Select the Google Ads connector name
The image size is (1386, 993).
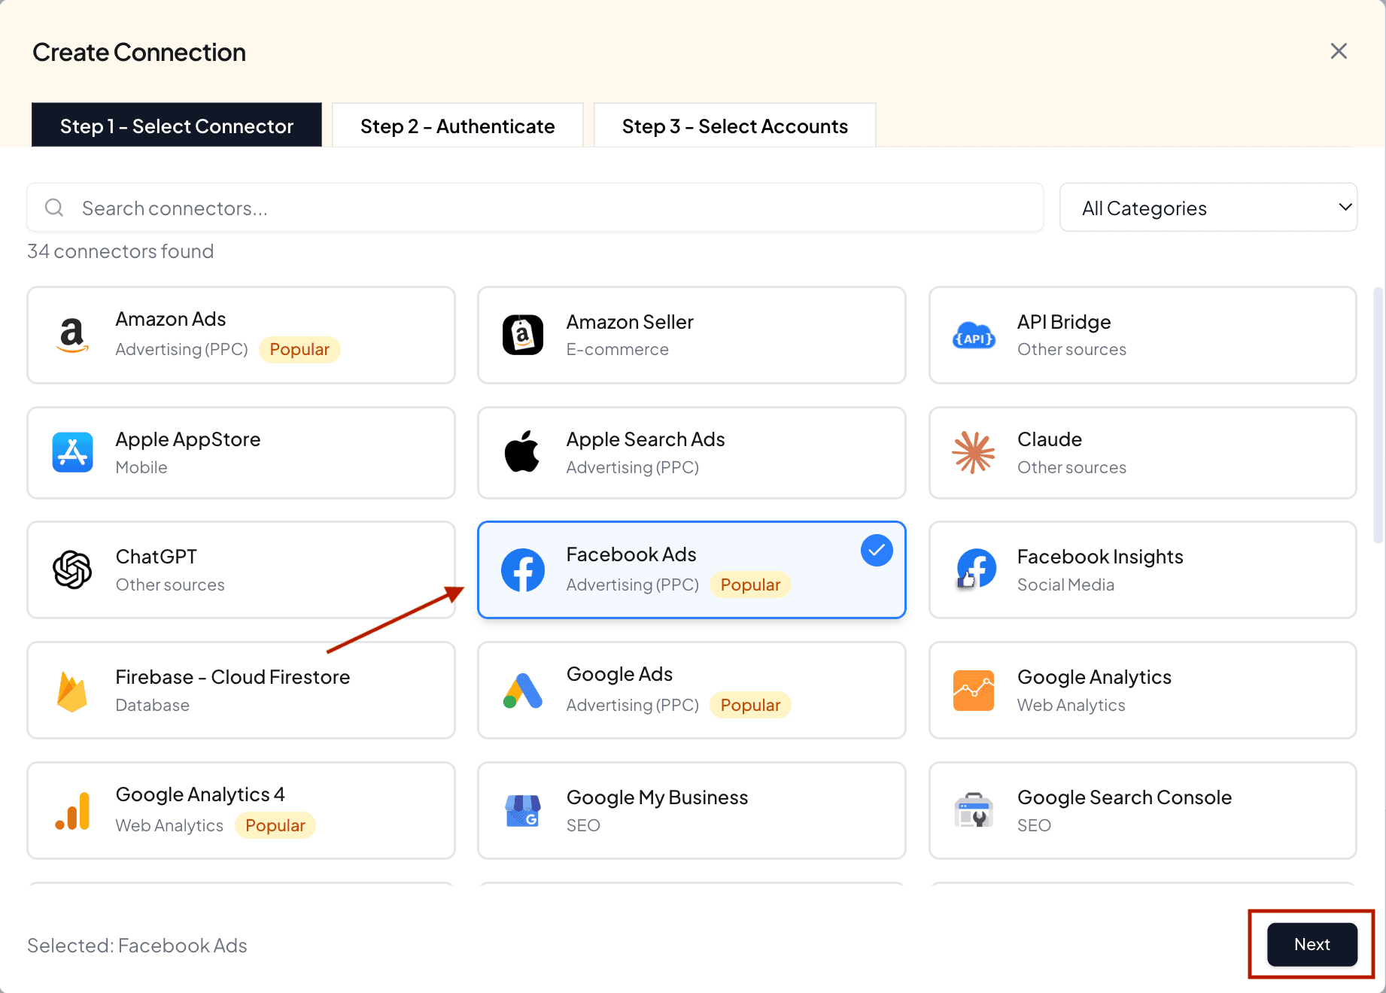[619, 674]
